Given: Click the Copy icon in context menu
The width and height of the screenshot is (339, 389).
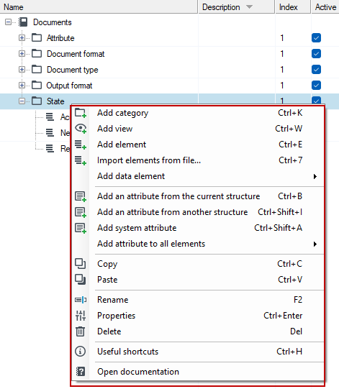Looking at the screenshot, I should tap(80, 264).
